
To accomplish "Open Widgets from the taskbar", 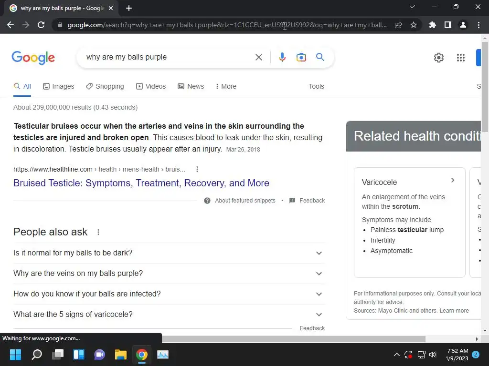I will [79, 355].
